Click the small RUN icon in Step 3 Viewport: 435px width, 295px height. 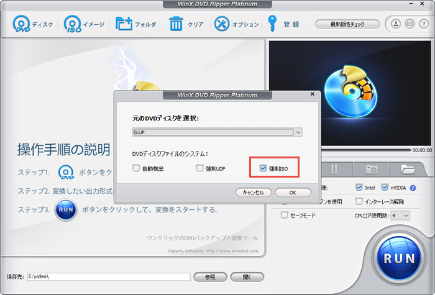tap(66, 210)
